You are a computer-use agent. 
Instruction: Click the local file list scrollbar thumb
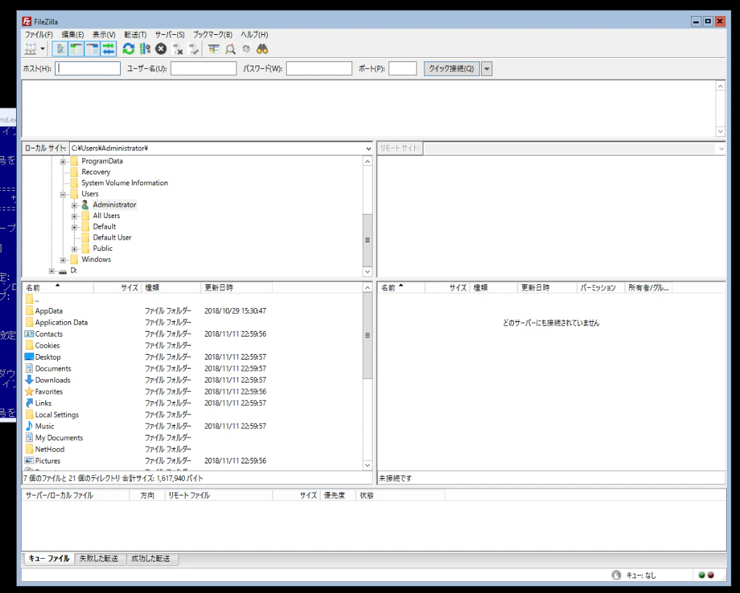[x=368, y=336]
